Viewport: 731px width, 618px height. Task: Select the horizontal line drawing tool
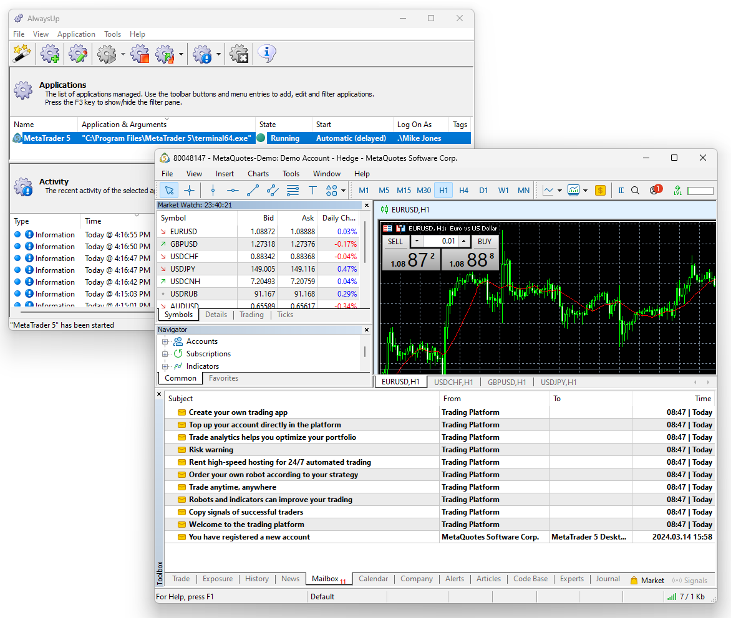coord(233,190)
